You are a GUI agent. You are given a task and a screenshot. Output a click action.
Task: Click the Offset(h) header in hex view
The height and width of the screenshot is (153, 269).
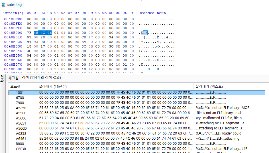tap(13, 13)
